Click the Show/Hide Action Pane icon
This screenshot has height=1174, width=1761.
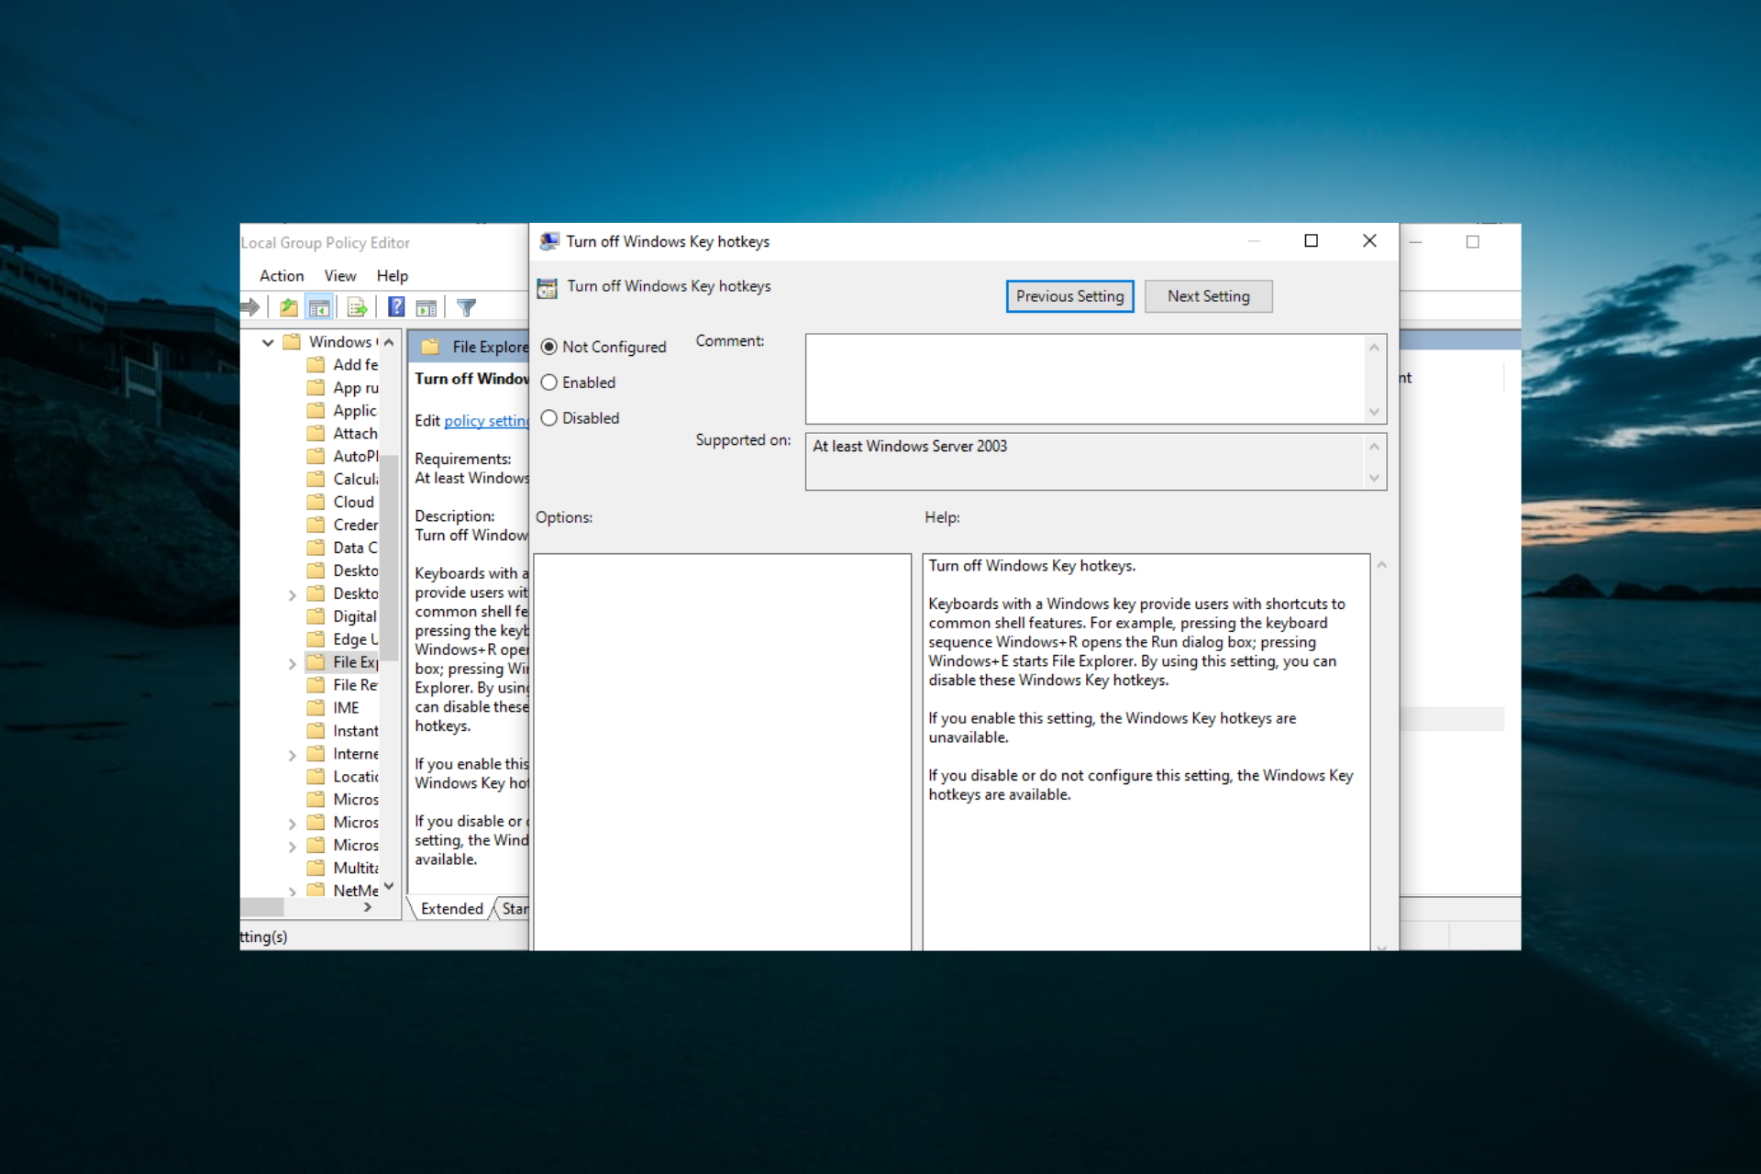pyautogui.click(x=426, y=306)
